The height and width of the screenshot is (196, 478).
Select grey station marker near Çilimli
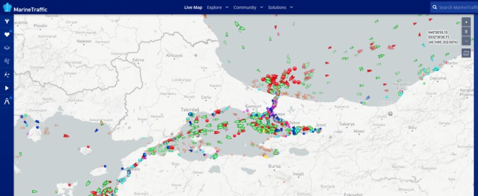[390, 114]
